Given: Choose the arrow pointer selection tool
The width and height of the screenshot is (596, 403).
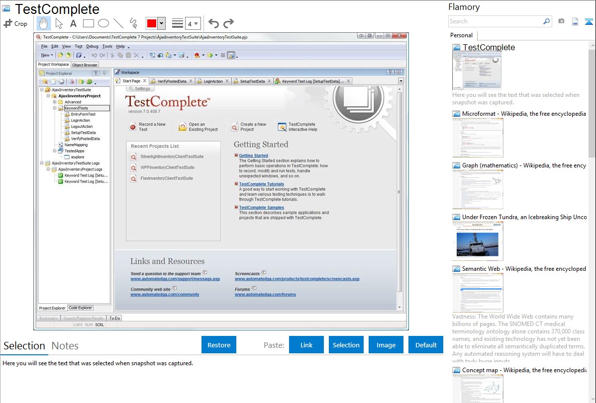Looking at the screenshot, I should pyautogui.click(x=59, y=23).
